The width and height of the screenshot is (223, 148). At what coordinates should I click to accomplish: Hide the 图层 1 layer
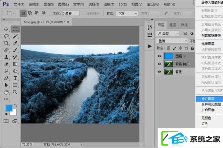(159, 56)
